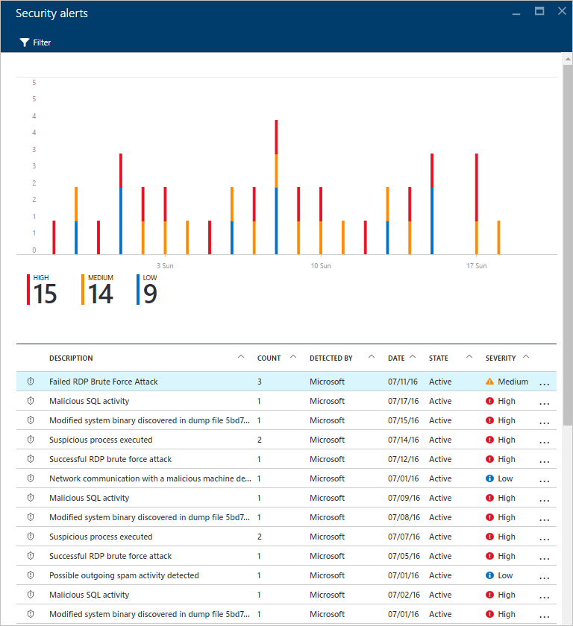
Task: Sort by Count column arrow
Action: [x=293, y=357]
